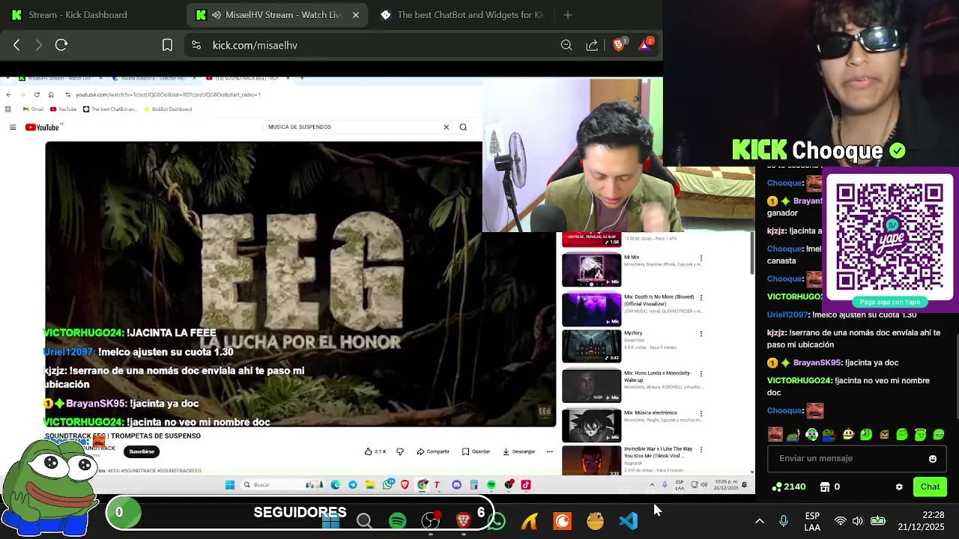Click username Uriel12097 in chat
Screen dimensions: 959x539
coord(787,314)
